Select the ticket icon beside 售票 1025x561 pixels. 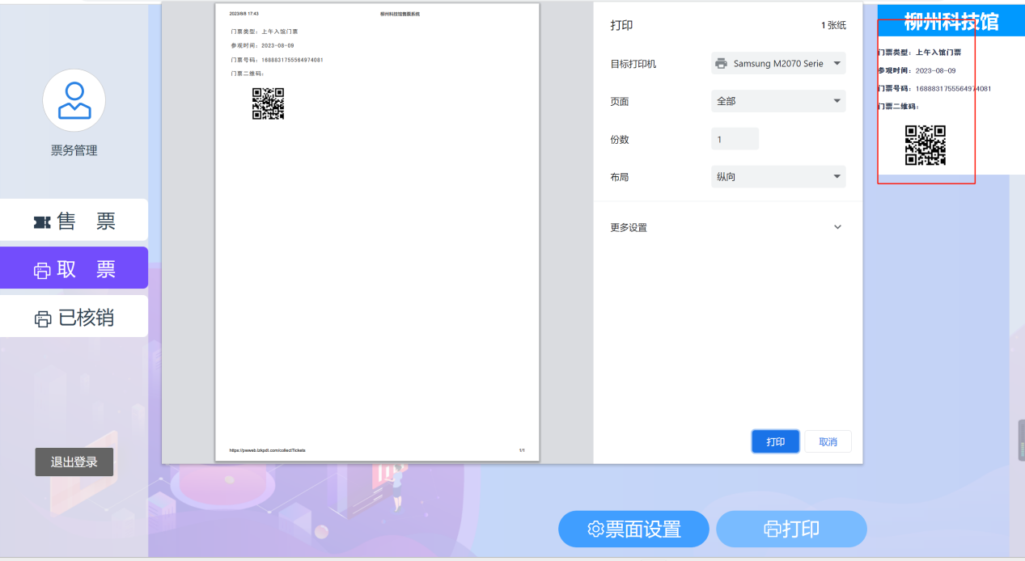coord(44,220)
